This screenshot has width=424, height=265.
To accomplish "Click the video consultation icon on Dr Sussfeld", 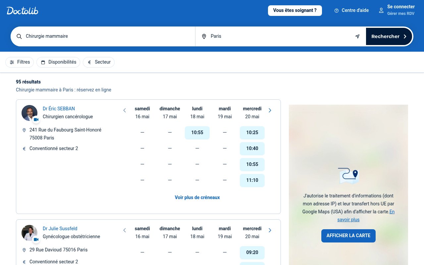I will [x=36, y=239].
